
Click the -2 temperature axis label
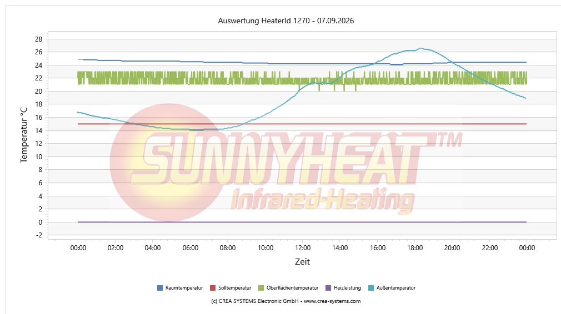click(x=39, y=235)
